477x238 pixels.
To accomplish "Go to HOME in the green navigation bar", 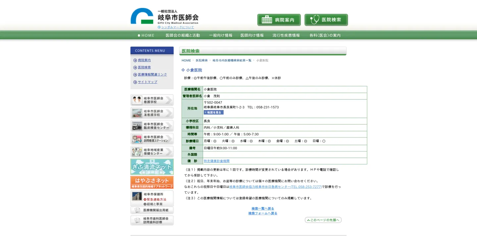I will click(x=146, y=35).
